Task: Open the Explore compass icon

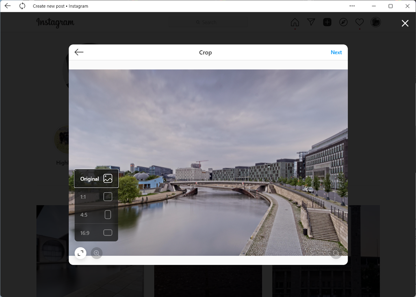Action: point(343,22)
